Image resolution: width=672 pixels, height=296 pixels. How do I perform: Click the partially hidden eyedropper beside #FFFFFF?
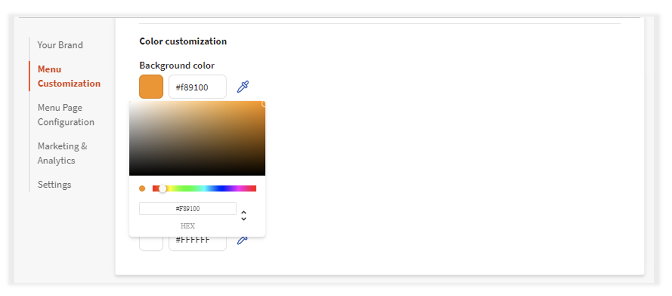click(242, 240)
